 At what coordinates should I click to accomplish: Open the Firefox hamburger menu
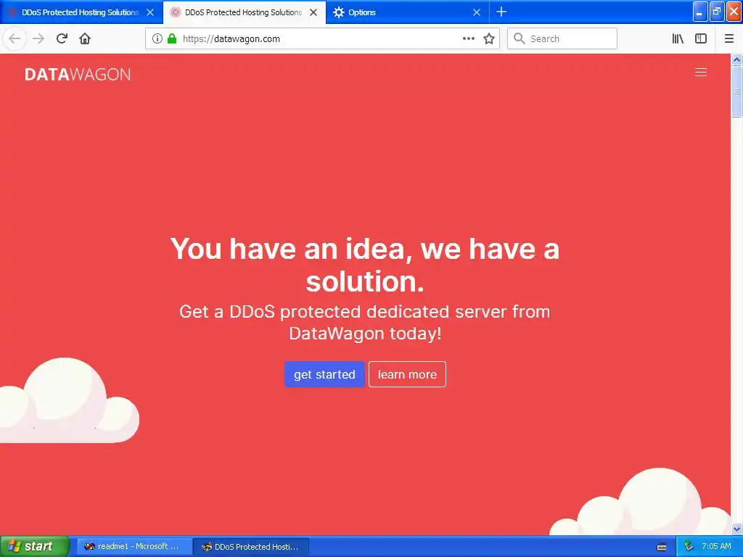(728, 38)
